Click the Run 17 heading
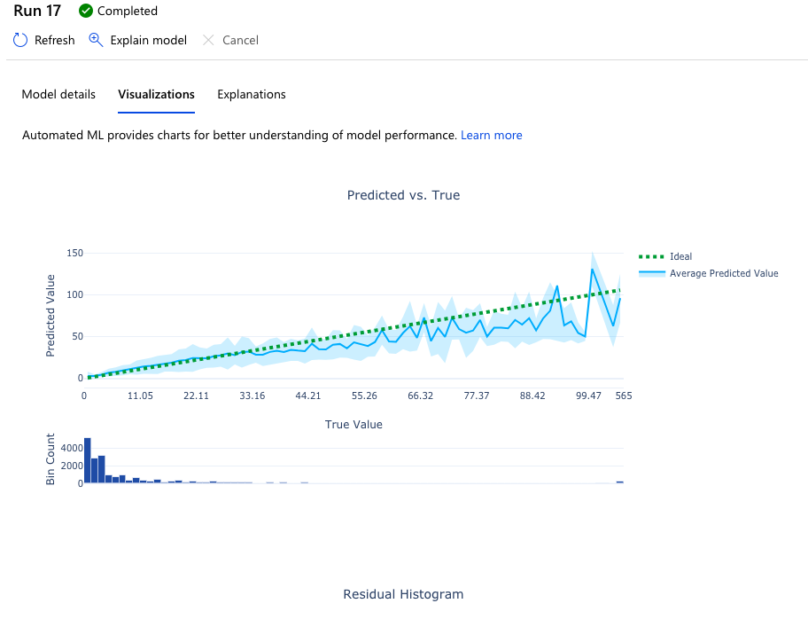This screenshot has height=619, width=808. [36, 12]
